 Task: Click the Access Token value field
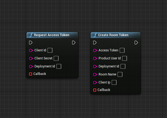pyautogui.click(x=122, y=50)
